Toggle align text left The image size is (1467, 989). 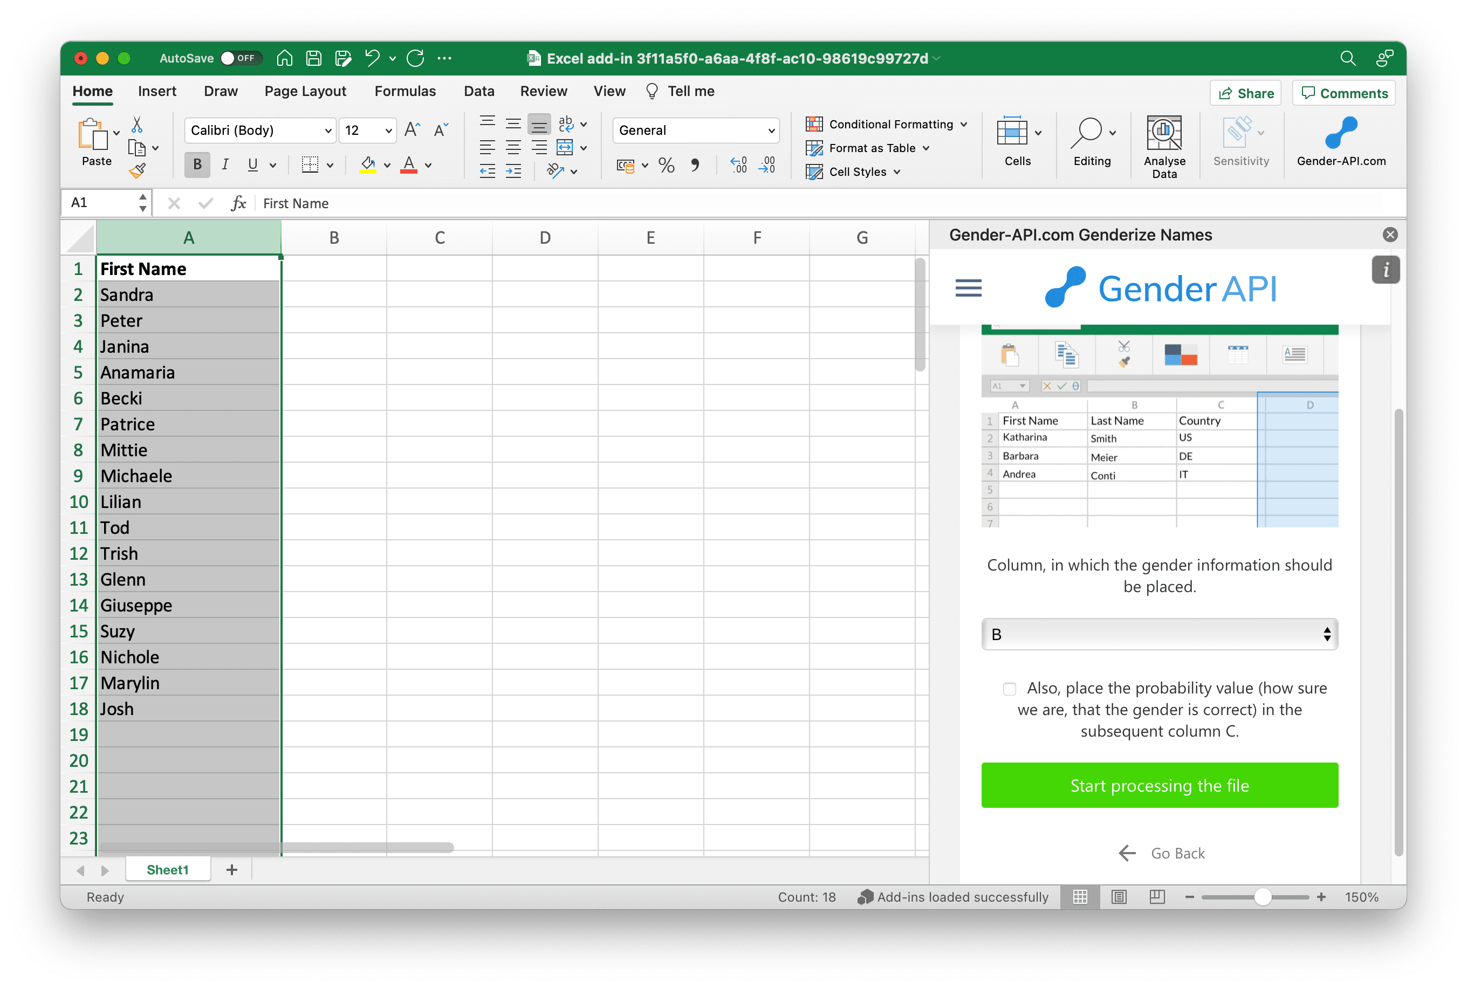(x=487, y=148)
